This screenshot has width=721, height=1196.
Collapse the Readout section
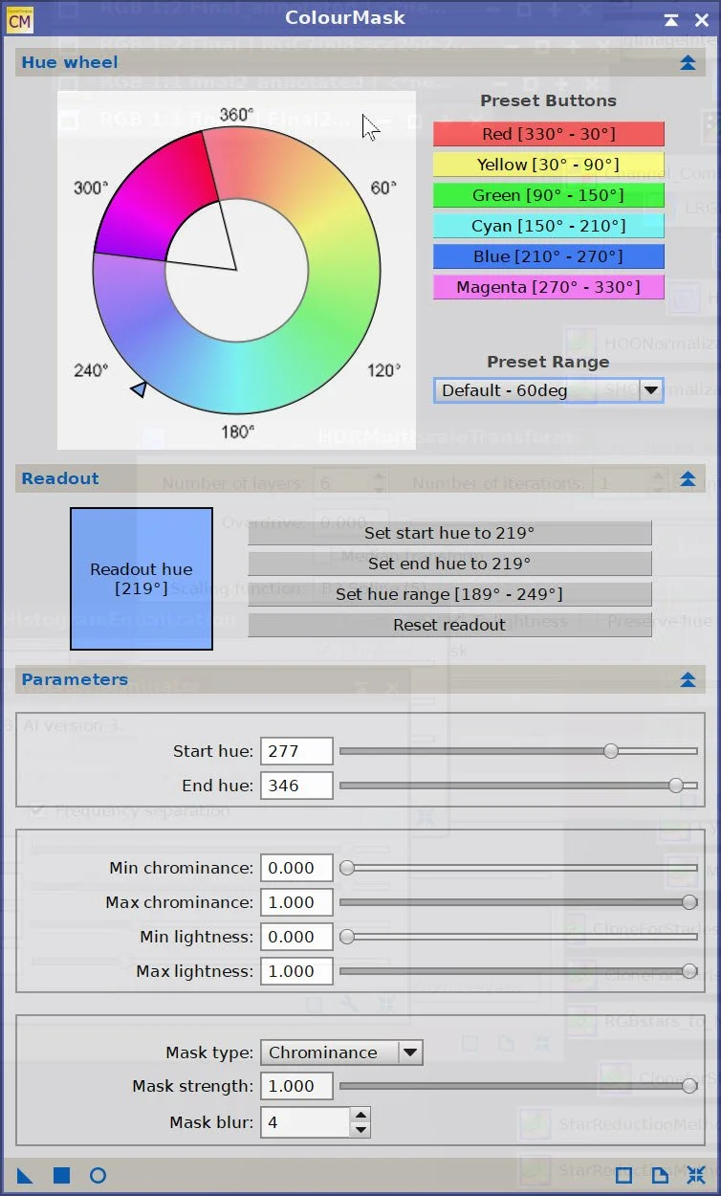tap(687, 479)
